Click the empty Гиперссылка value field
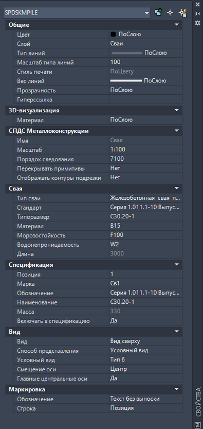Viewport: 203px width, 429px height. pos(145,99)
